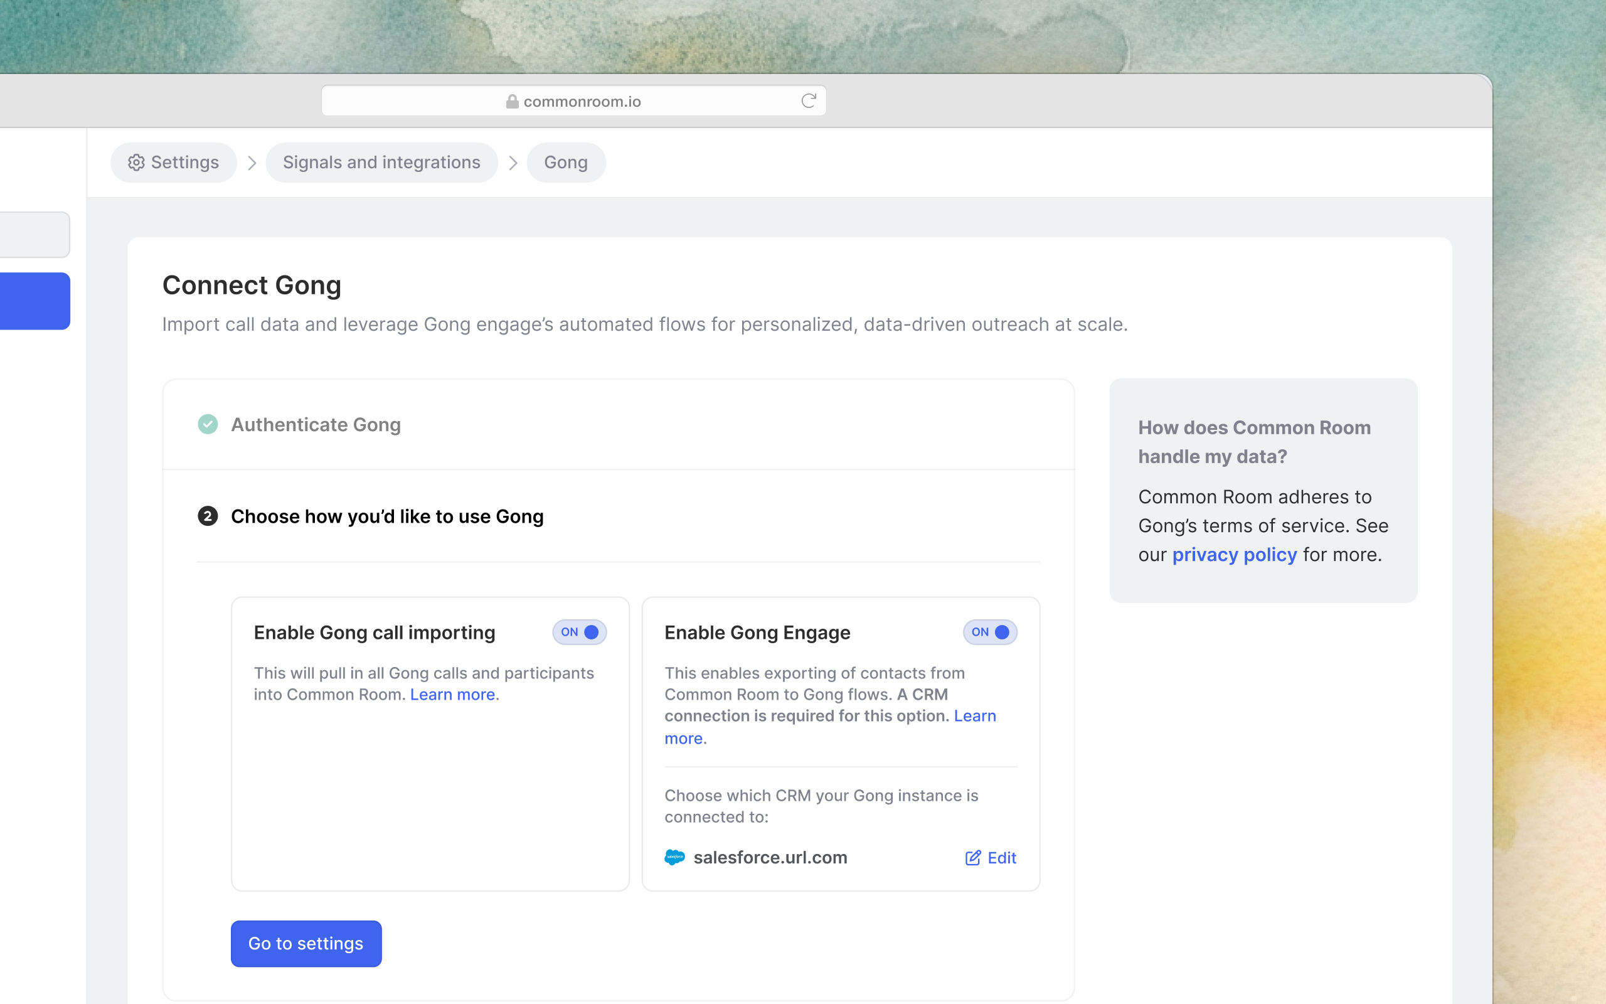Open the privacy policy link
Screen dimensions: 1606x1004
coord(1234,555)
